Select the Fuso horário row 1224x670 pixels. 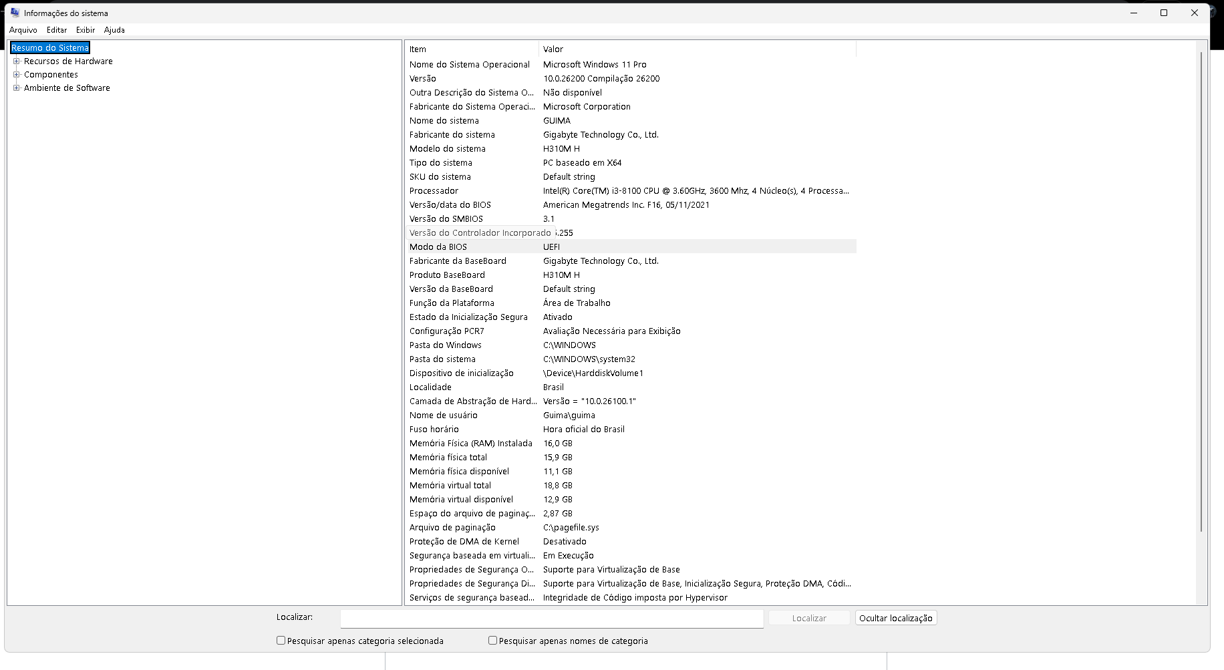click(x=631, y=430)
